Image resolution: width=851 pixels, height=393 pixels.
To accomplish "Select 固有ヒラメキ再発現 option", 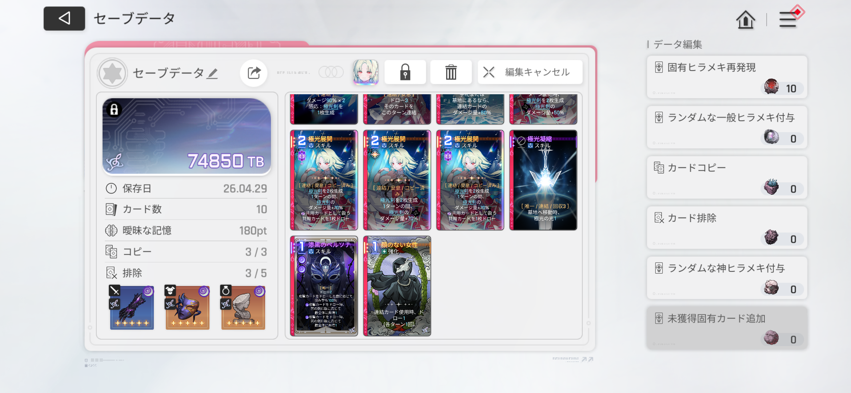I will [727, 77].
